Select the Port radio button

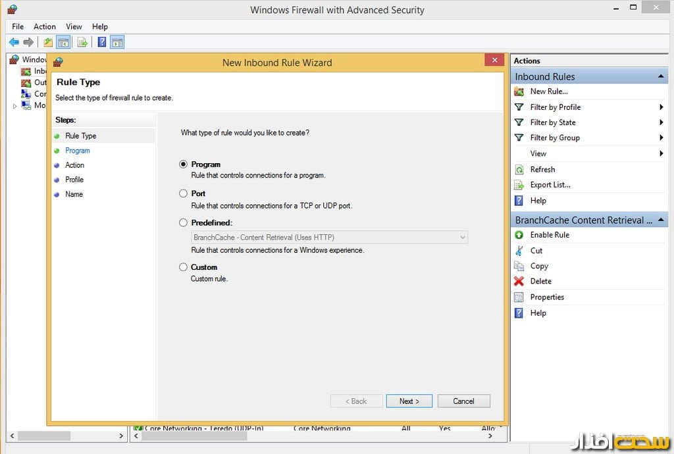[184, 193]
